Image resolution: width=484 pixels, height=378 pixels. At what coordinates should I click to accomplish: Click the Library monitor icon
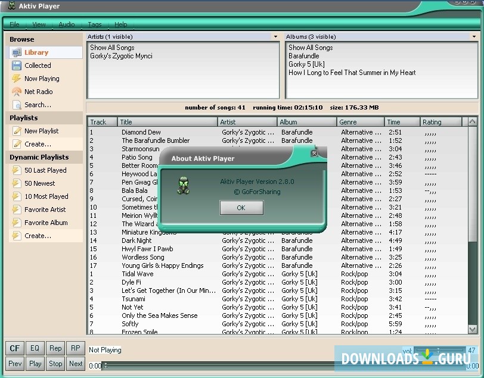click(16, 53)
